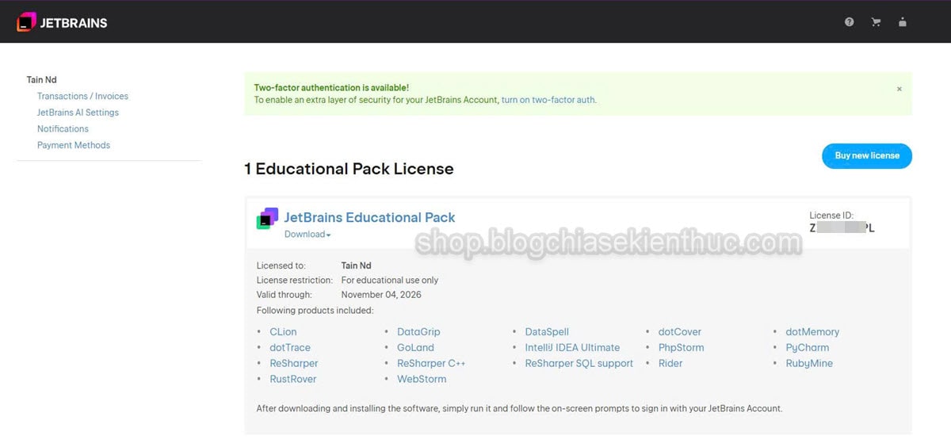Follow the turn on two-factor auth link
The height and width of the screenshot is (443, 951).
(x=548, y=100)
